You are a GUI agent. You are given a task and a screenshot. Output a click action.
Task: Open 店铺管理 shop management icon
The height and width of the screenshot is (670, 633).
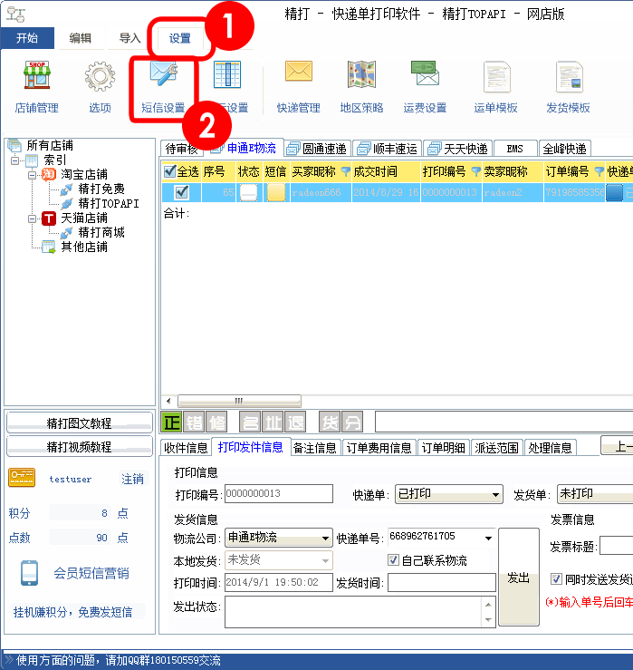pos(37,75)
